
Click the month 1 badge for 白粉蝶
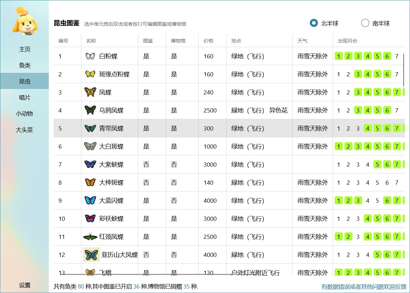pos(339,56)
